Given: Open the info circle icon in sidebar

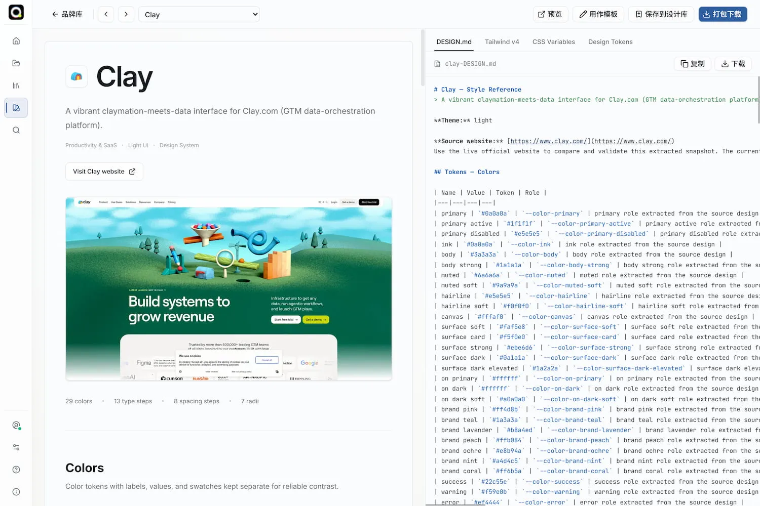Looking at the screenshot, I should point(16,492).
